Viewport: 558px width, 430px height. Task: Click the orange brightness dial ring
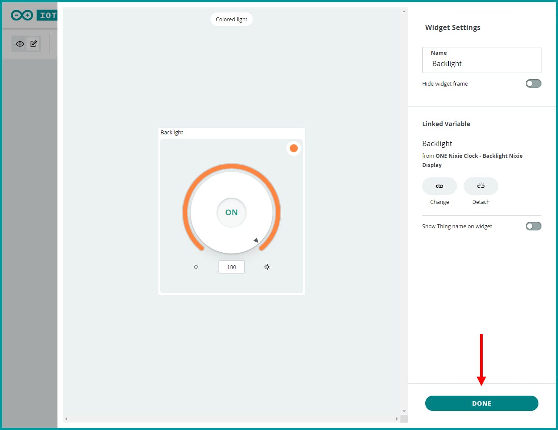232,167
